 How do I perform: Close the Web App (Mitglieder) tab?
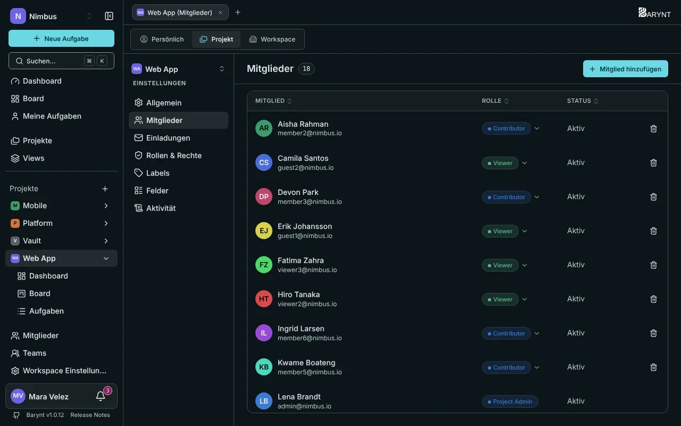tap(220, 12)
